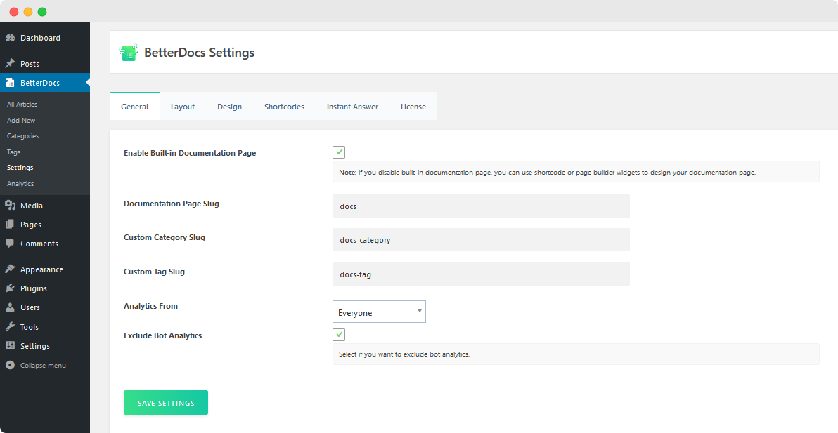Click the Enable Built-in Documentation Page label
The width and height of the screenshot is (838, 433).
tap(190, 153)
